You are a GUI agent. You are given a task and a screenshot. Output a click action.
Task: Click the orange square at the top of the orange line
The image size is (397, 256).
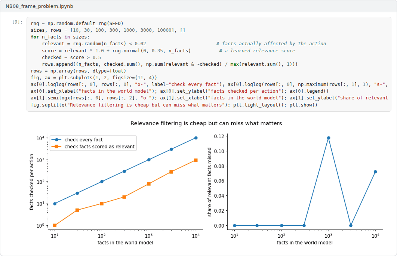coord(196,160)
